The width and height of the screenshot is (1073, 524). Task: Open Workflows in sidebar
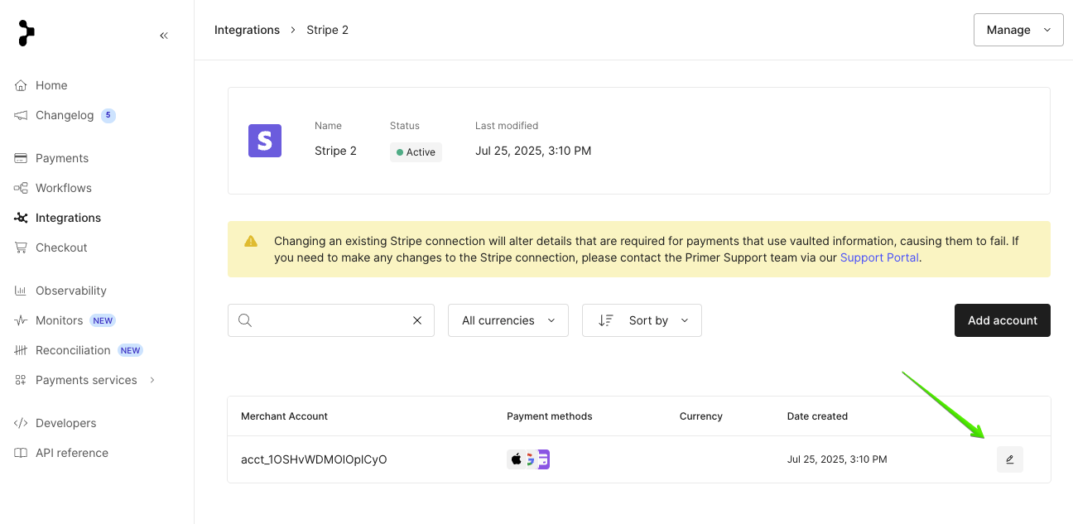click(64, 188)
